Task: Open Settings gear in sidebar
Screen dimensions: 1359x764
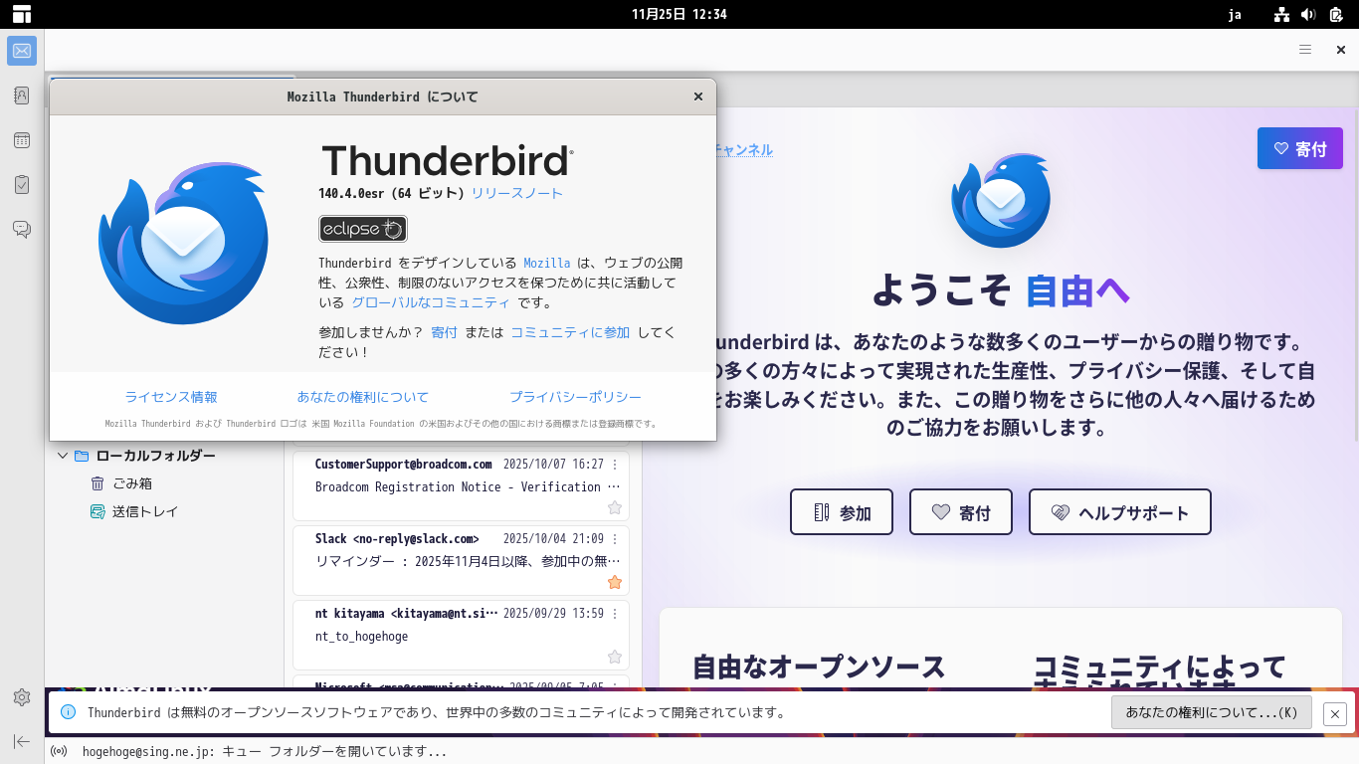Action: tap(22, 697)
